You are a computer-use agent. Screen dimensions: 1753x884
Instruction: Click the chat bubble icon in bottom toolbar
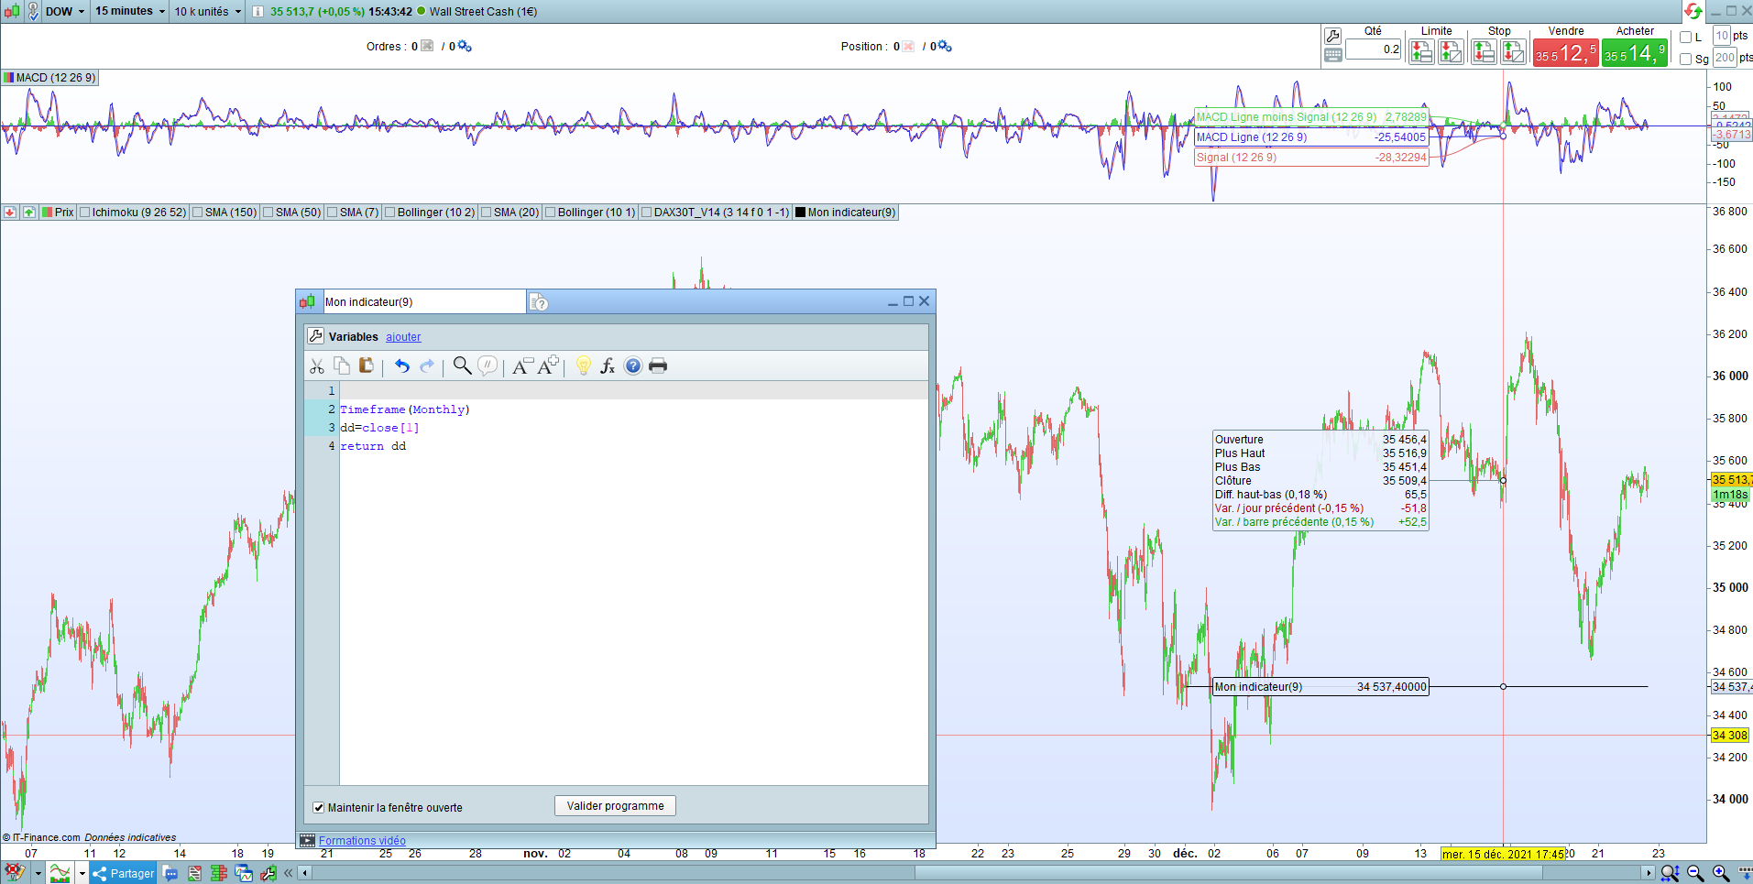pos(170,874)
